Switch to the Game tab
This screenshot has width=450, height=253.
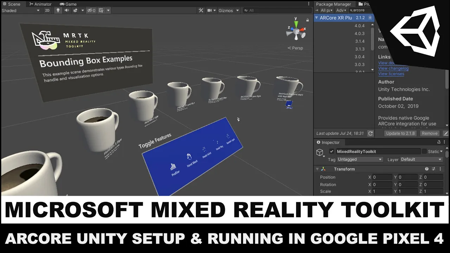(x=69, y=4)
